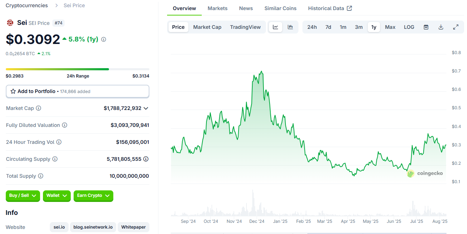Select the Max time range

[x=390, y=27]
